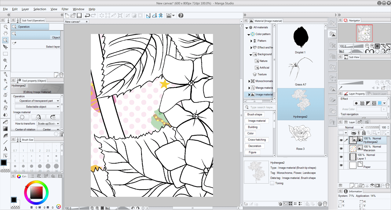The width and height of the screenshot is (391, 210).
Task: Click the Save toolbar icon
Action: point(79,15)
